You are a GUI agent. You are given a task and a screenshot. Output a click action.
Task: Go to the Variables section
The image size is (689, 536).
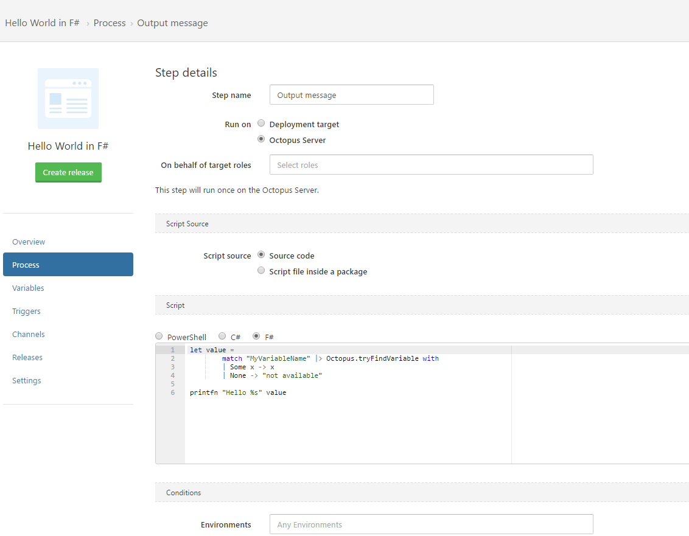click(x=28, y=288)
